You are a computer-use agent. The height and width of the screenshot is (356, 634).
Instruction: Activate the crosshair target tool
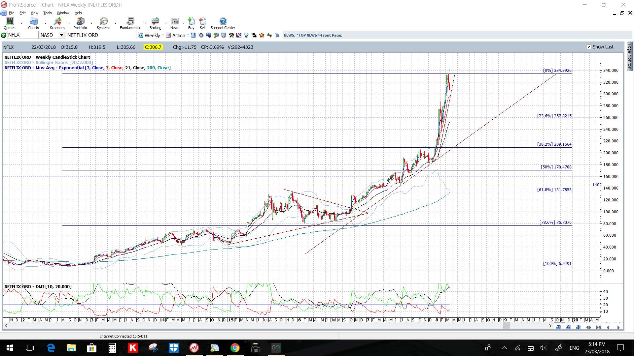point(201,35)
